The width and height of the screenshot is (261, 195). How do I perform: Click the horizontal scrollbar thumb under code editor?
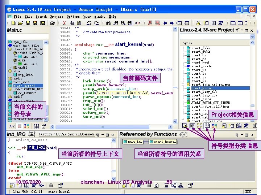point(102,127)
